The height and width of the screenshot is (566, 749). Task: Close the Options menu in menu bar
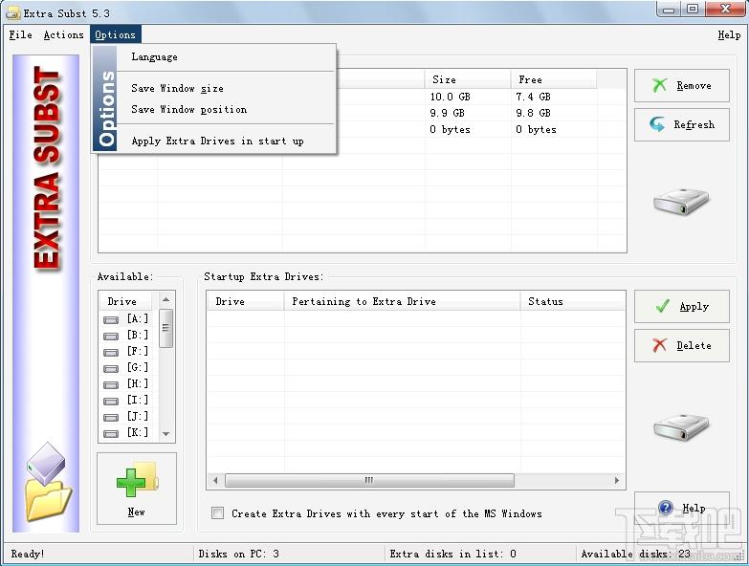point(115,34)
